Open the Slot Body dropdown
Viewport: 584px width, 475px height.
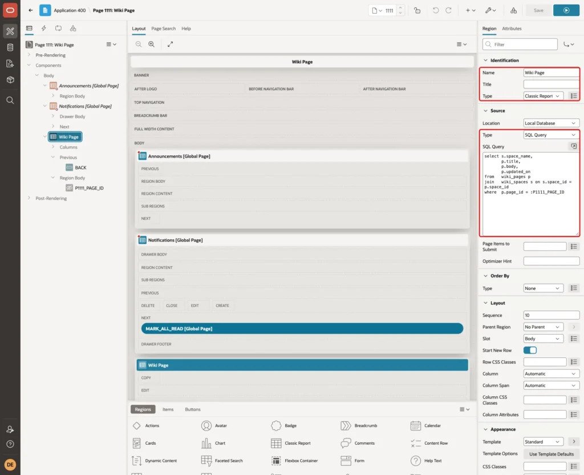point(543,339)
